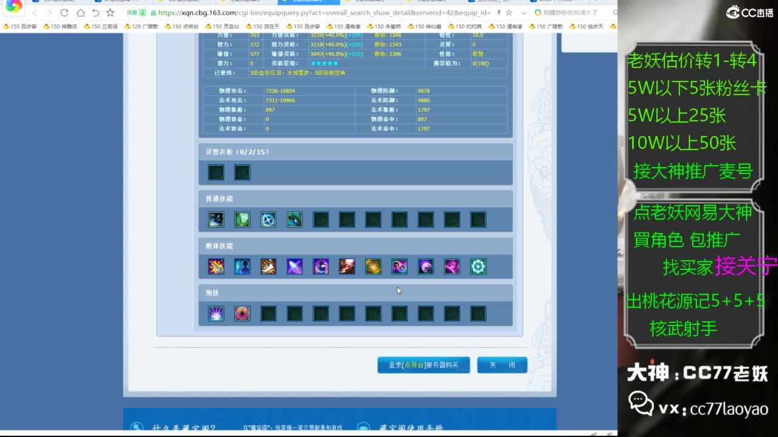This screenshot has height=437, width=778.
Task: Click the first empty slot in 灵兽衣柜
Action: click(216, 172)
